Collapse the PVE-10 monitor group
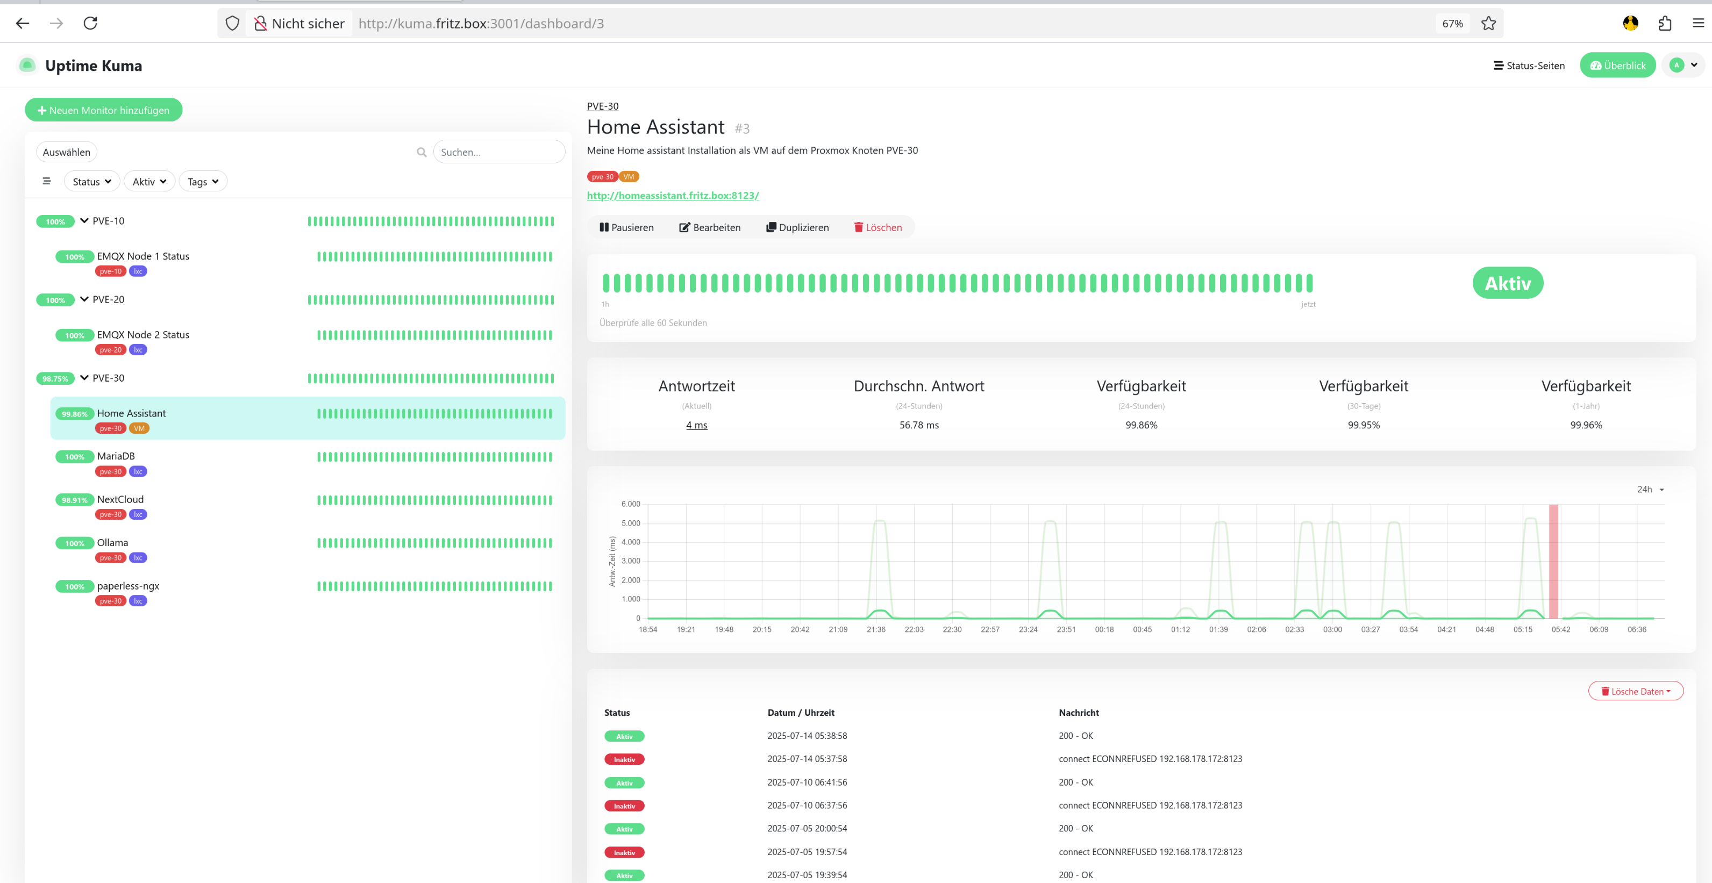Viewport: 1712px width, 883px height. 84,220
